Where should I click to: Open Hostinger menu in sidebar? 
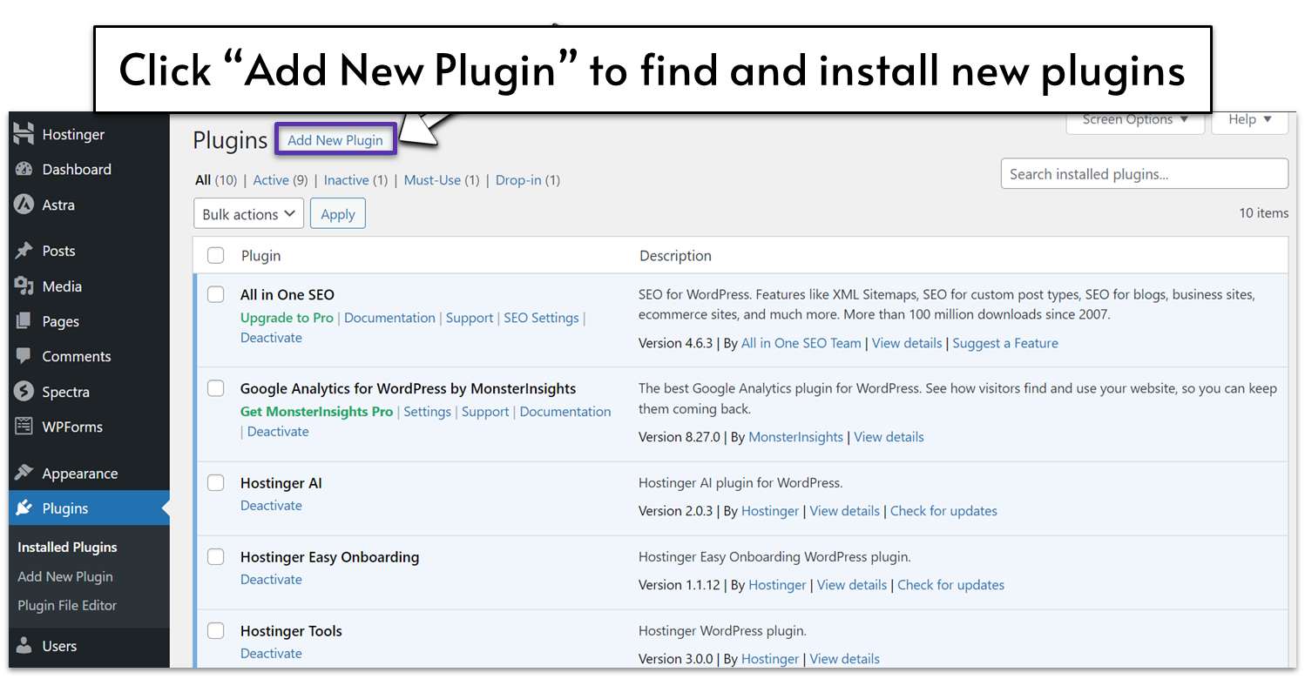(x=73, y=135)
